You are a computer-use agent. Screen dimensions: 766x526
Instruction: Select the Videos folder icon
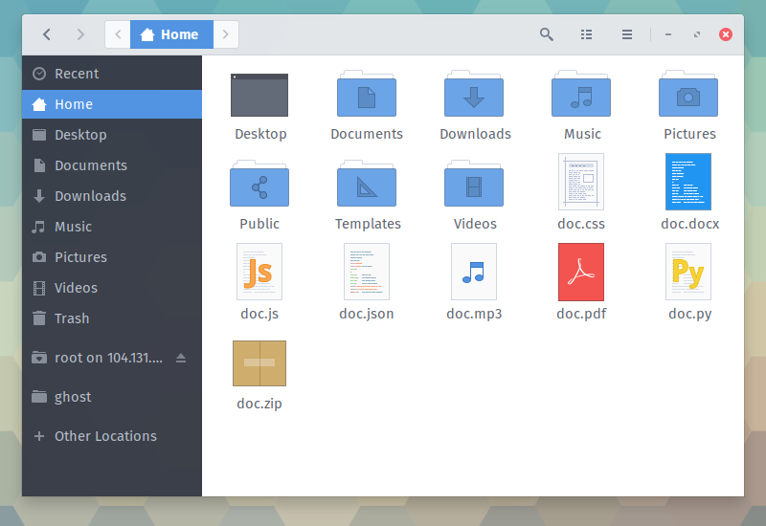[474, 184]
